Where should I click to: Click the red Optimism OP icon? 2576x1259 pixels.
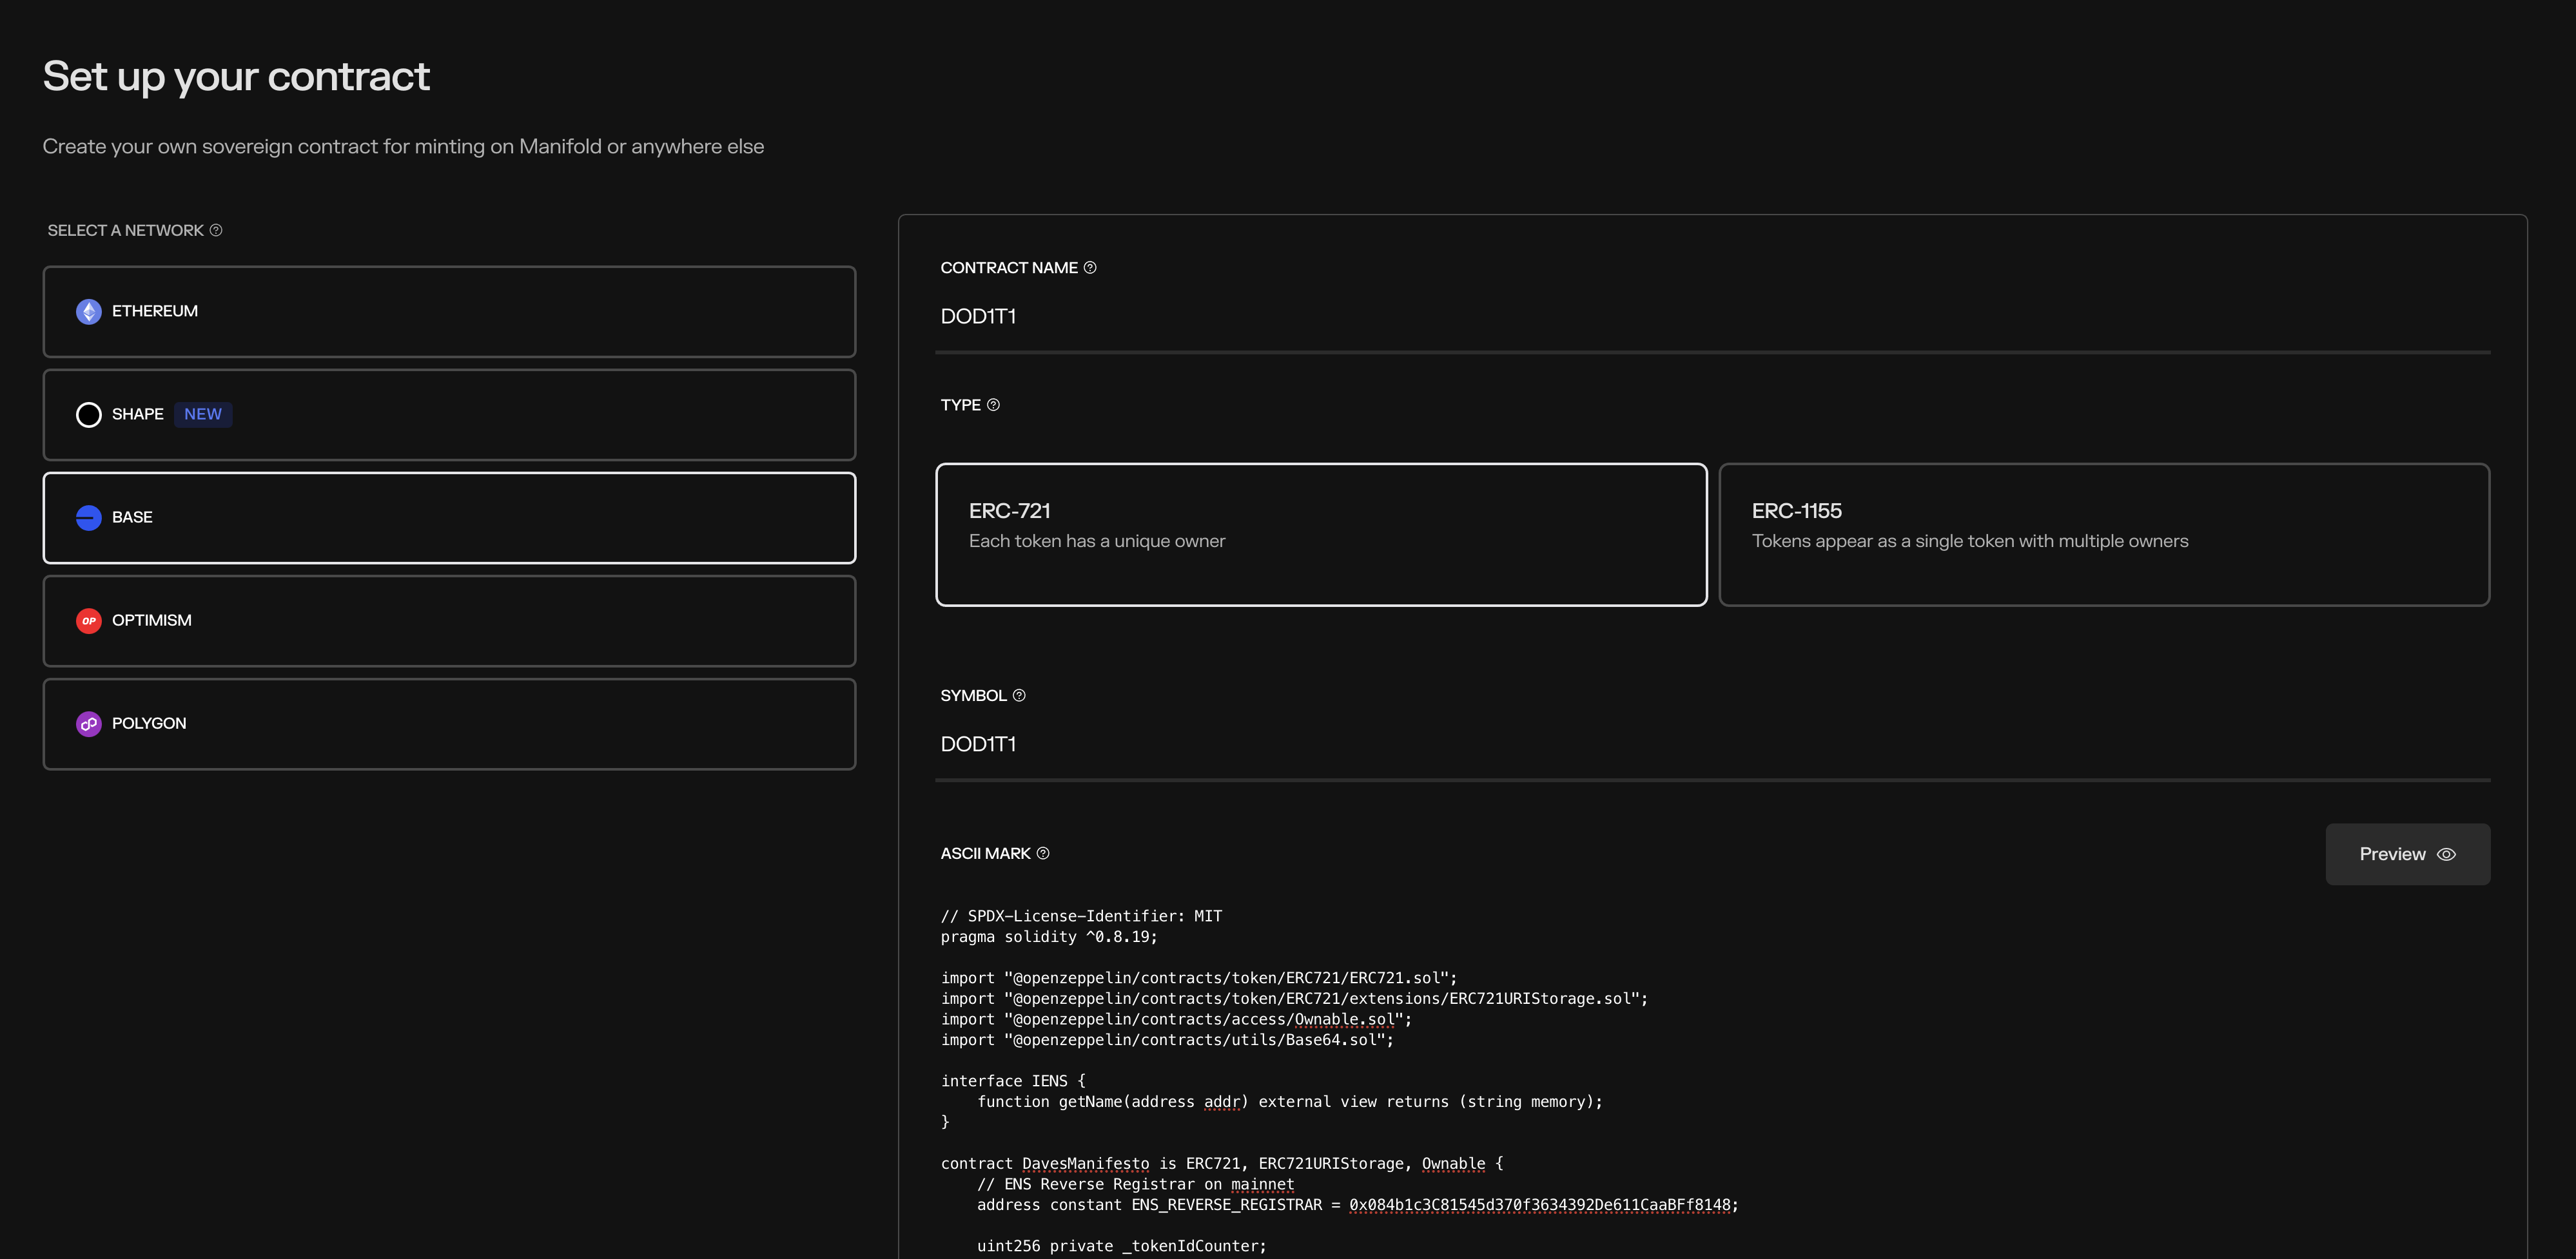[x=89, y=620]
